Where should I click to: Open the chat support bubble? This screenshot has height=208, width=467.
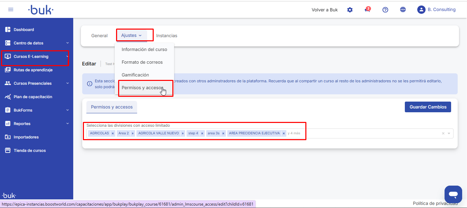(453, 194)
